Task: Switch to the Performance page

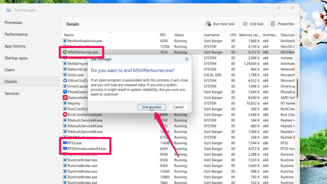Action: click(16, 34)
